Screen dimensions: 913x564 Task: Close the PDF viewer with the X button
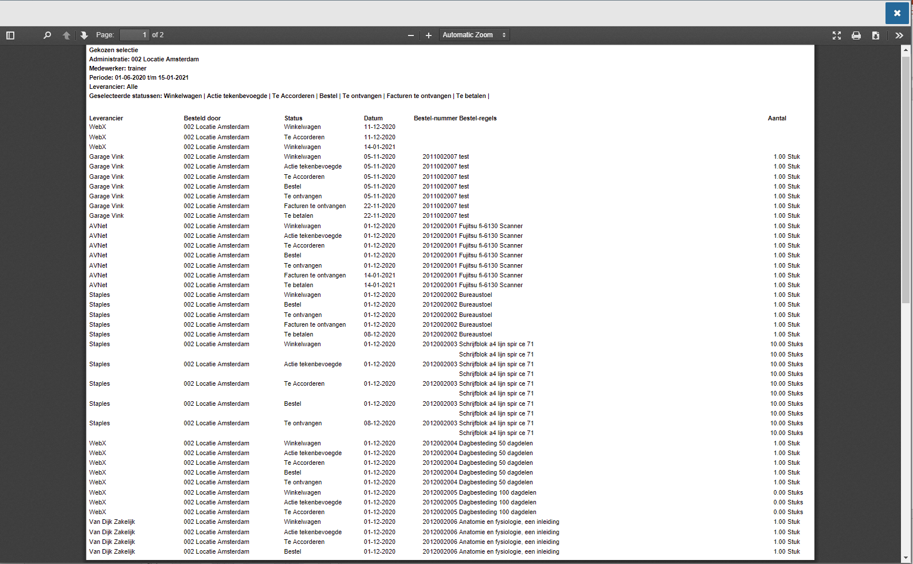point(897,13)
